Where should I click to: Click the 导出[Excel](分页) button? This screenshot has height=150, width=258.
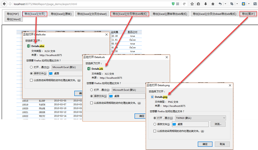35,14
